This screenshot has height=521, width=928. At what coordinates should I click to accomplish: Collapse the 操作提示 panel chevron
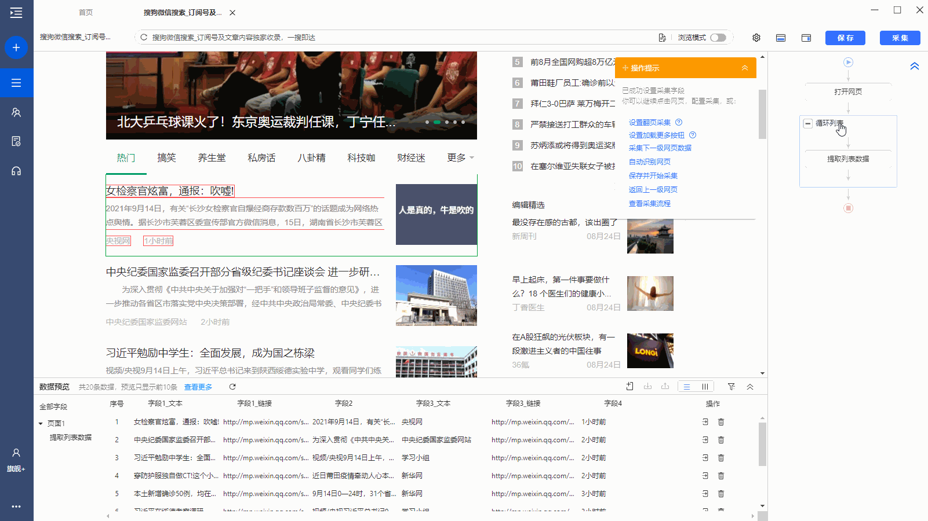[x=745, y=68]
